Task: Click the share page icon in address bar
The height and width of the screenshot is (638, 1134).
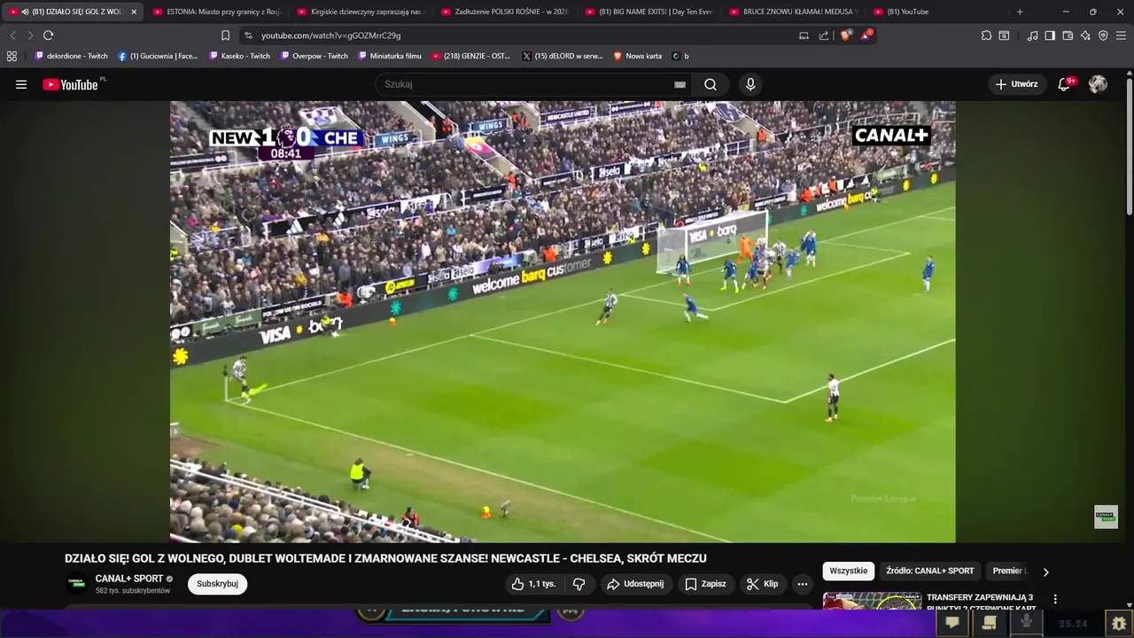Action: click(x=824, y=35)
